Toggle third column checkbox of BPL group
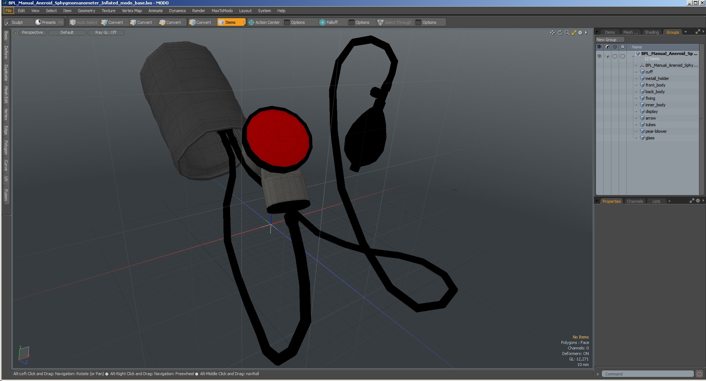Viewport: 706px width, 381px height. [615, 56]
